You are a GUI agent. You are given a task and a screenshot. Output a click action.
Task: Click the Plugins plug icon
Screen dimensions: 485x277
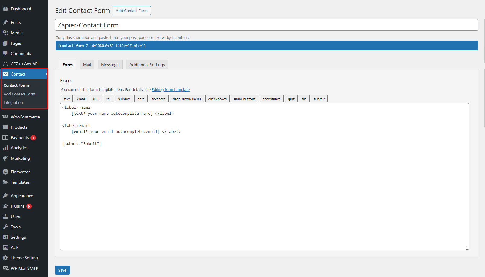click(x=5, y=206)
